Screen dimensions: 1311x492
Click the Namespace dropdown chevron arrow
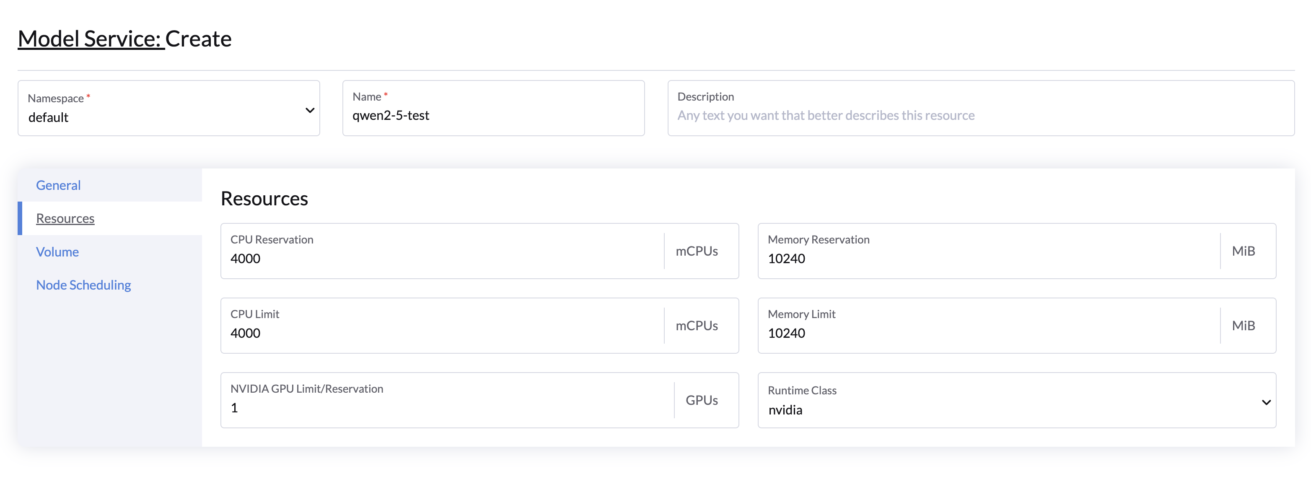[x=309, y=110]
